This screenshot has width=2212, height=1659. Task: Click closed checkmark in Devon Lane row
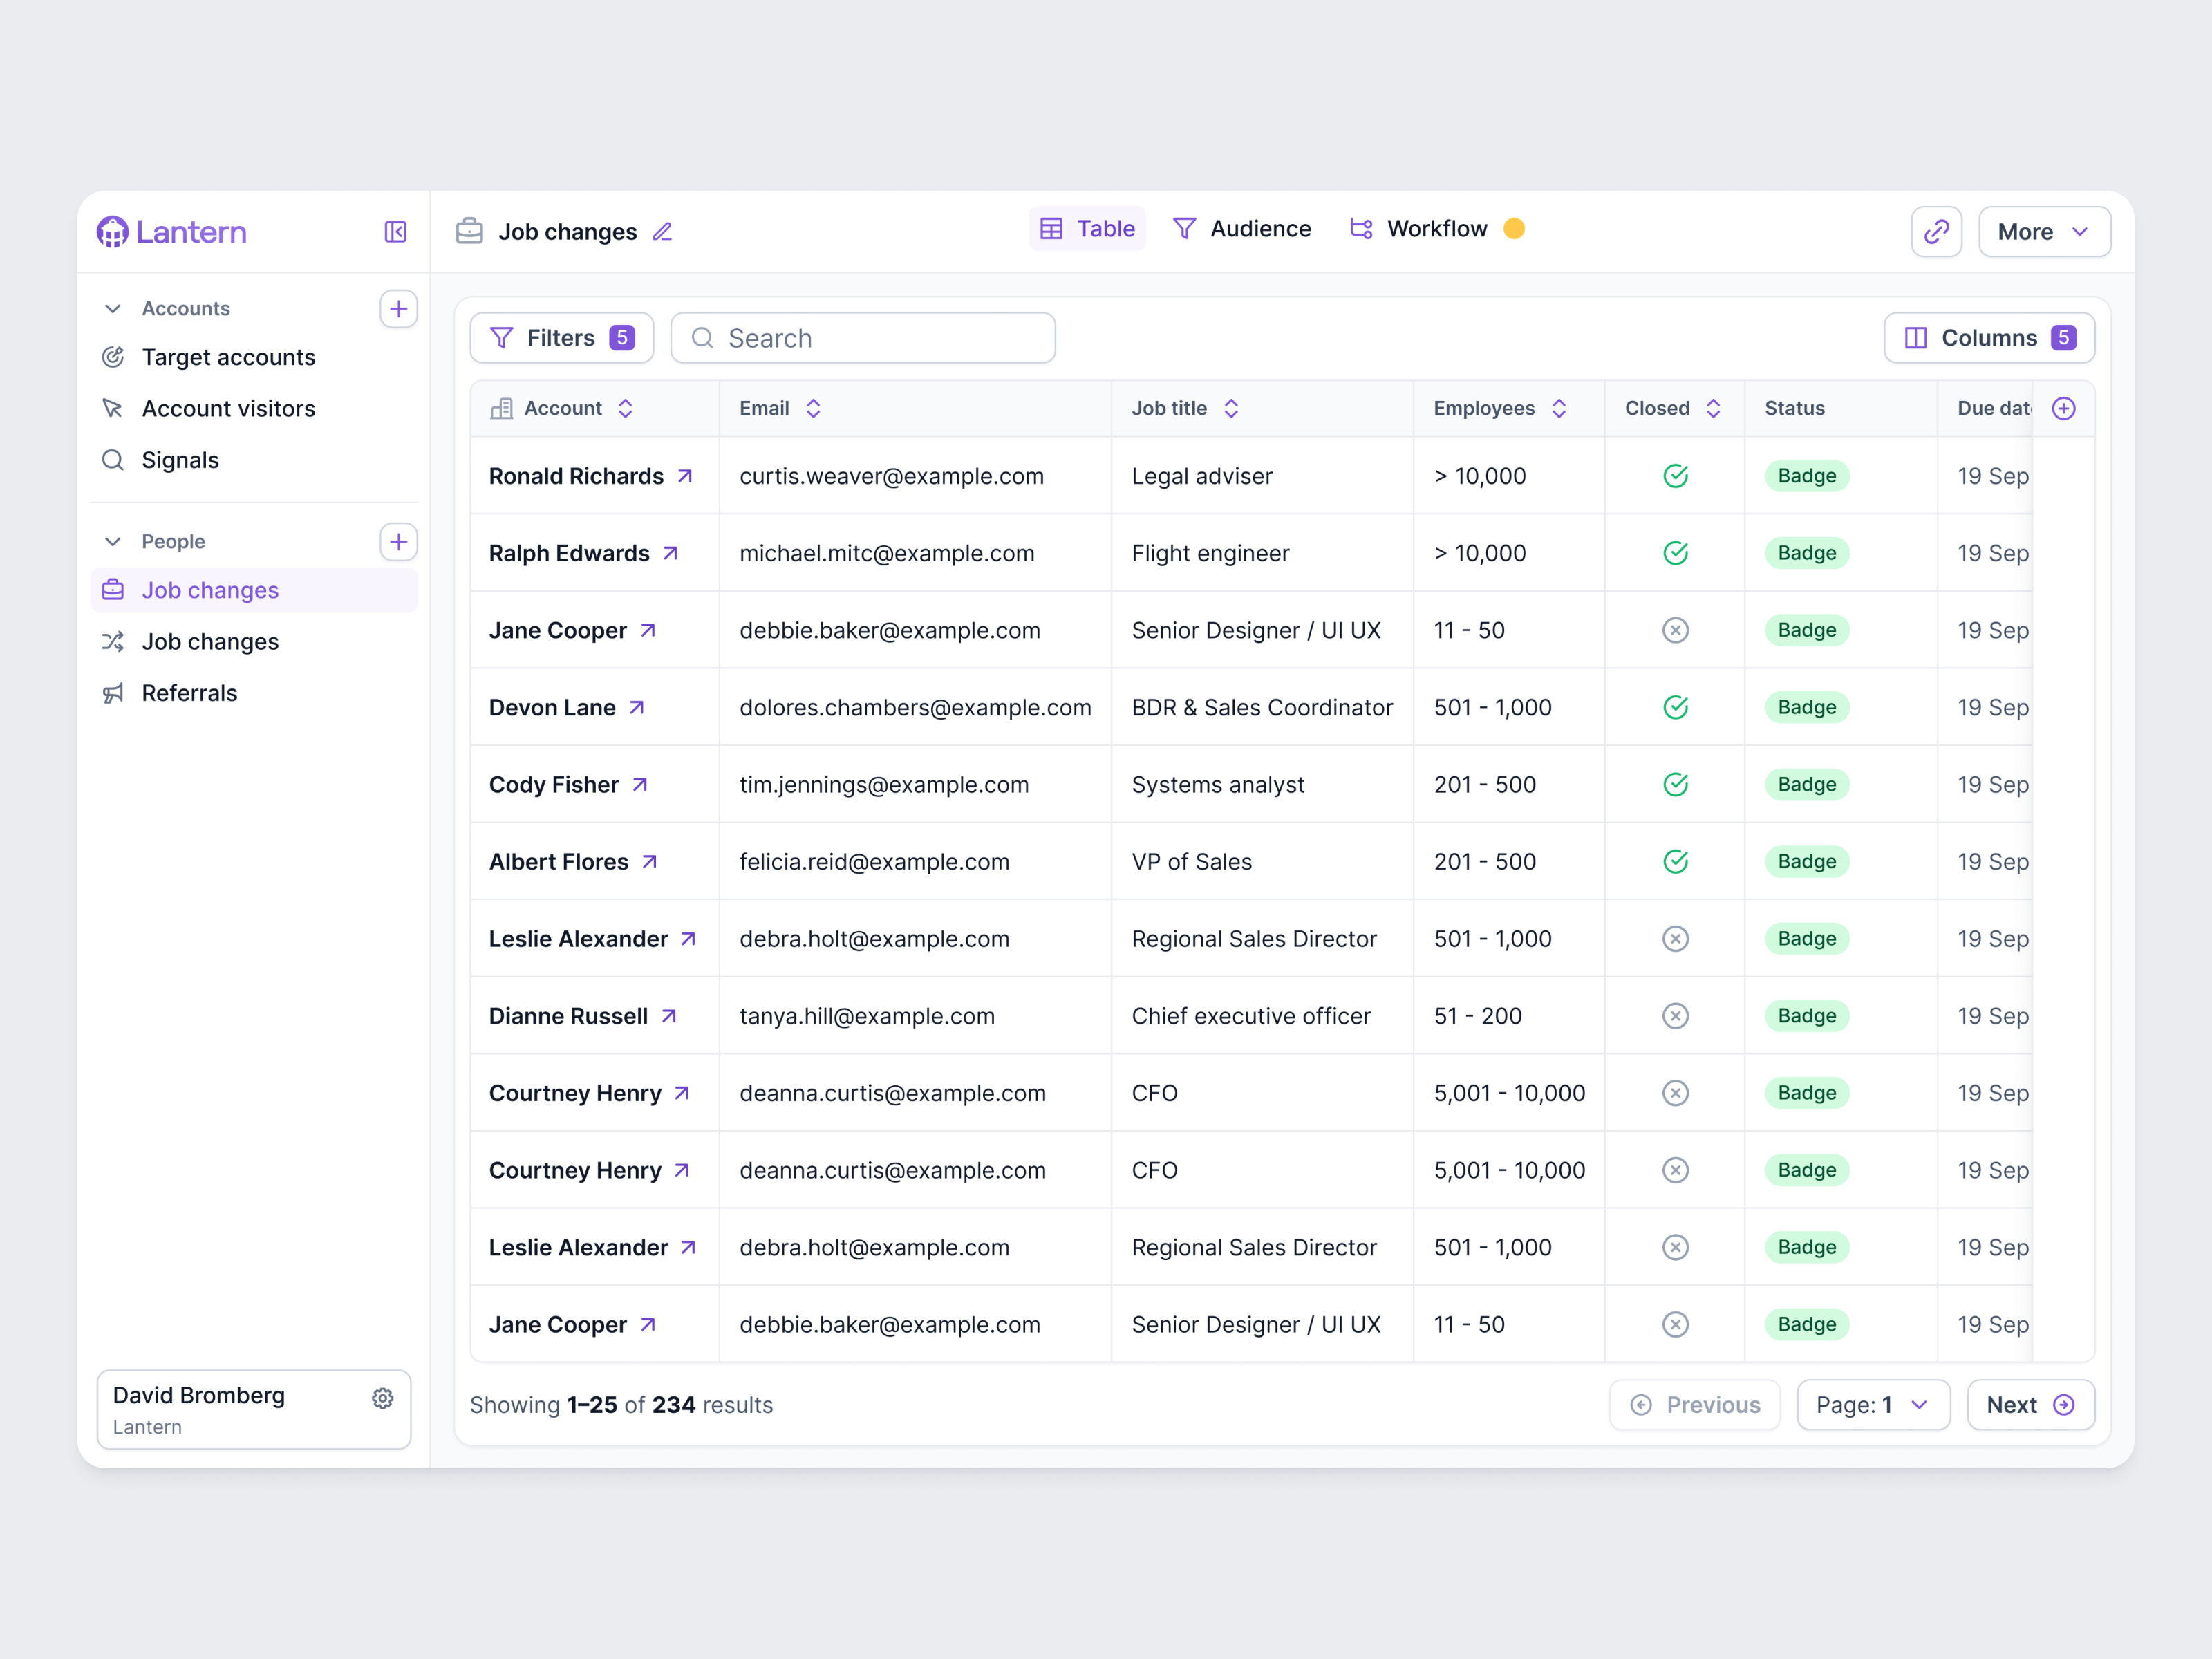(1675, 707)
